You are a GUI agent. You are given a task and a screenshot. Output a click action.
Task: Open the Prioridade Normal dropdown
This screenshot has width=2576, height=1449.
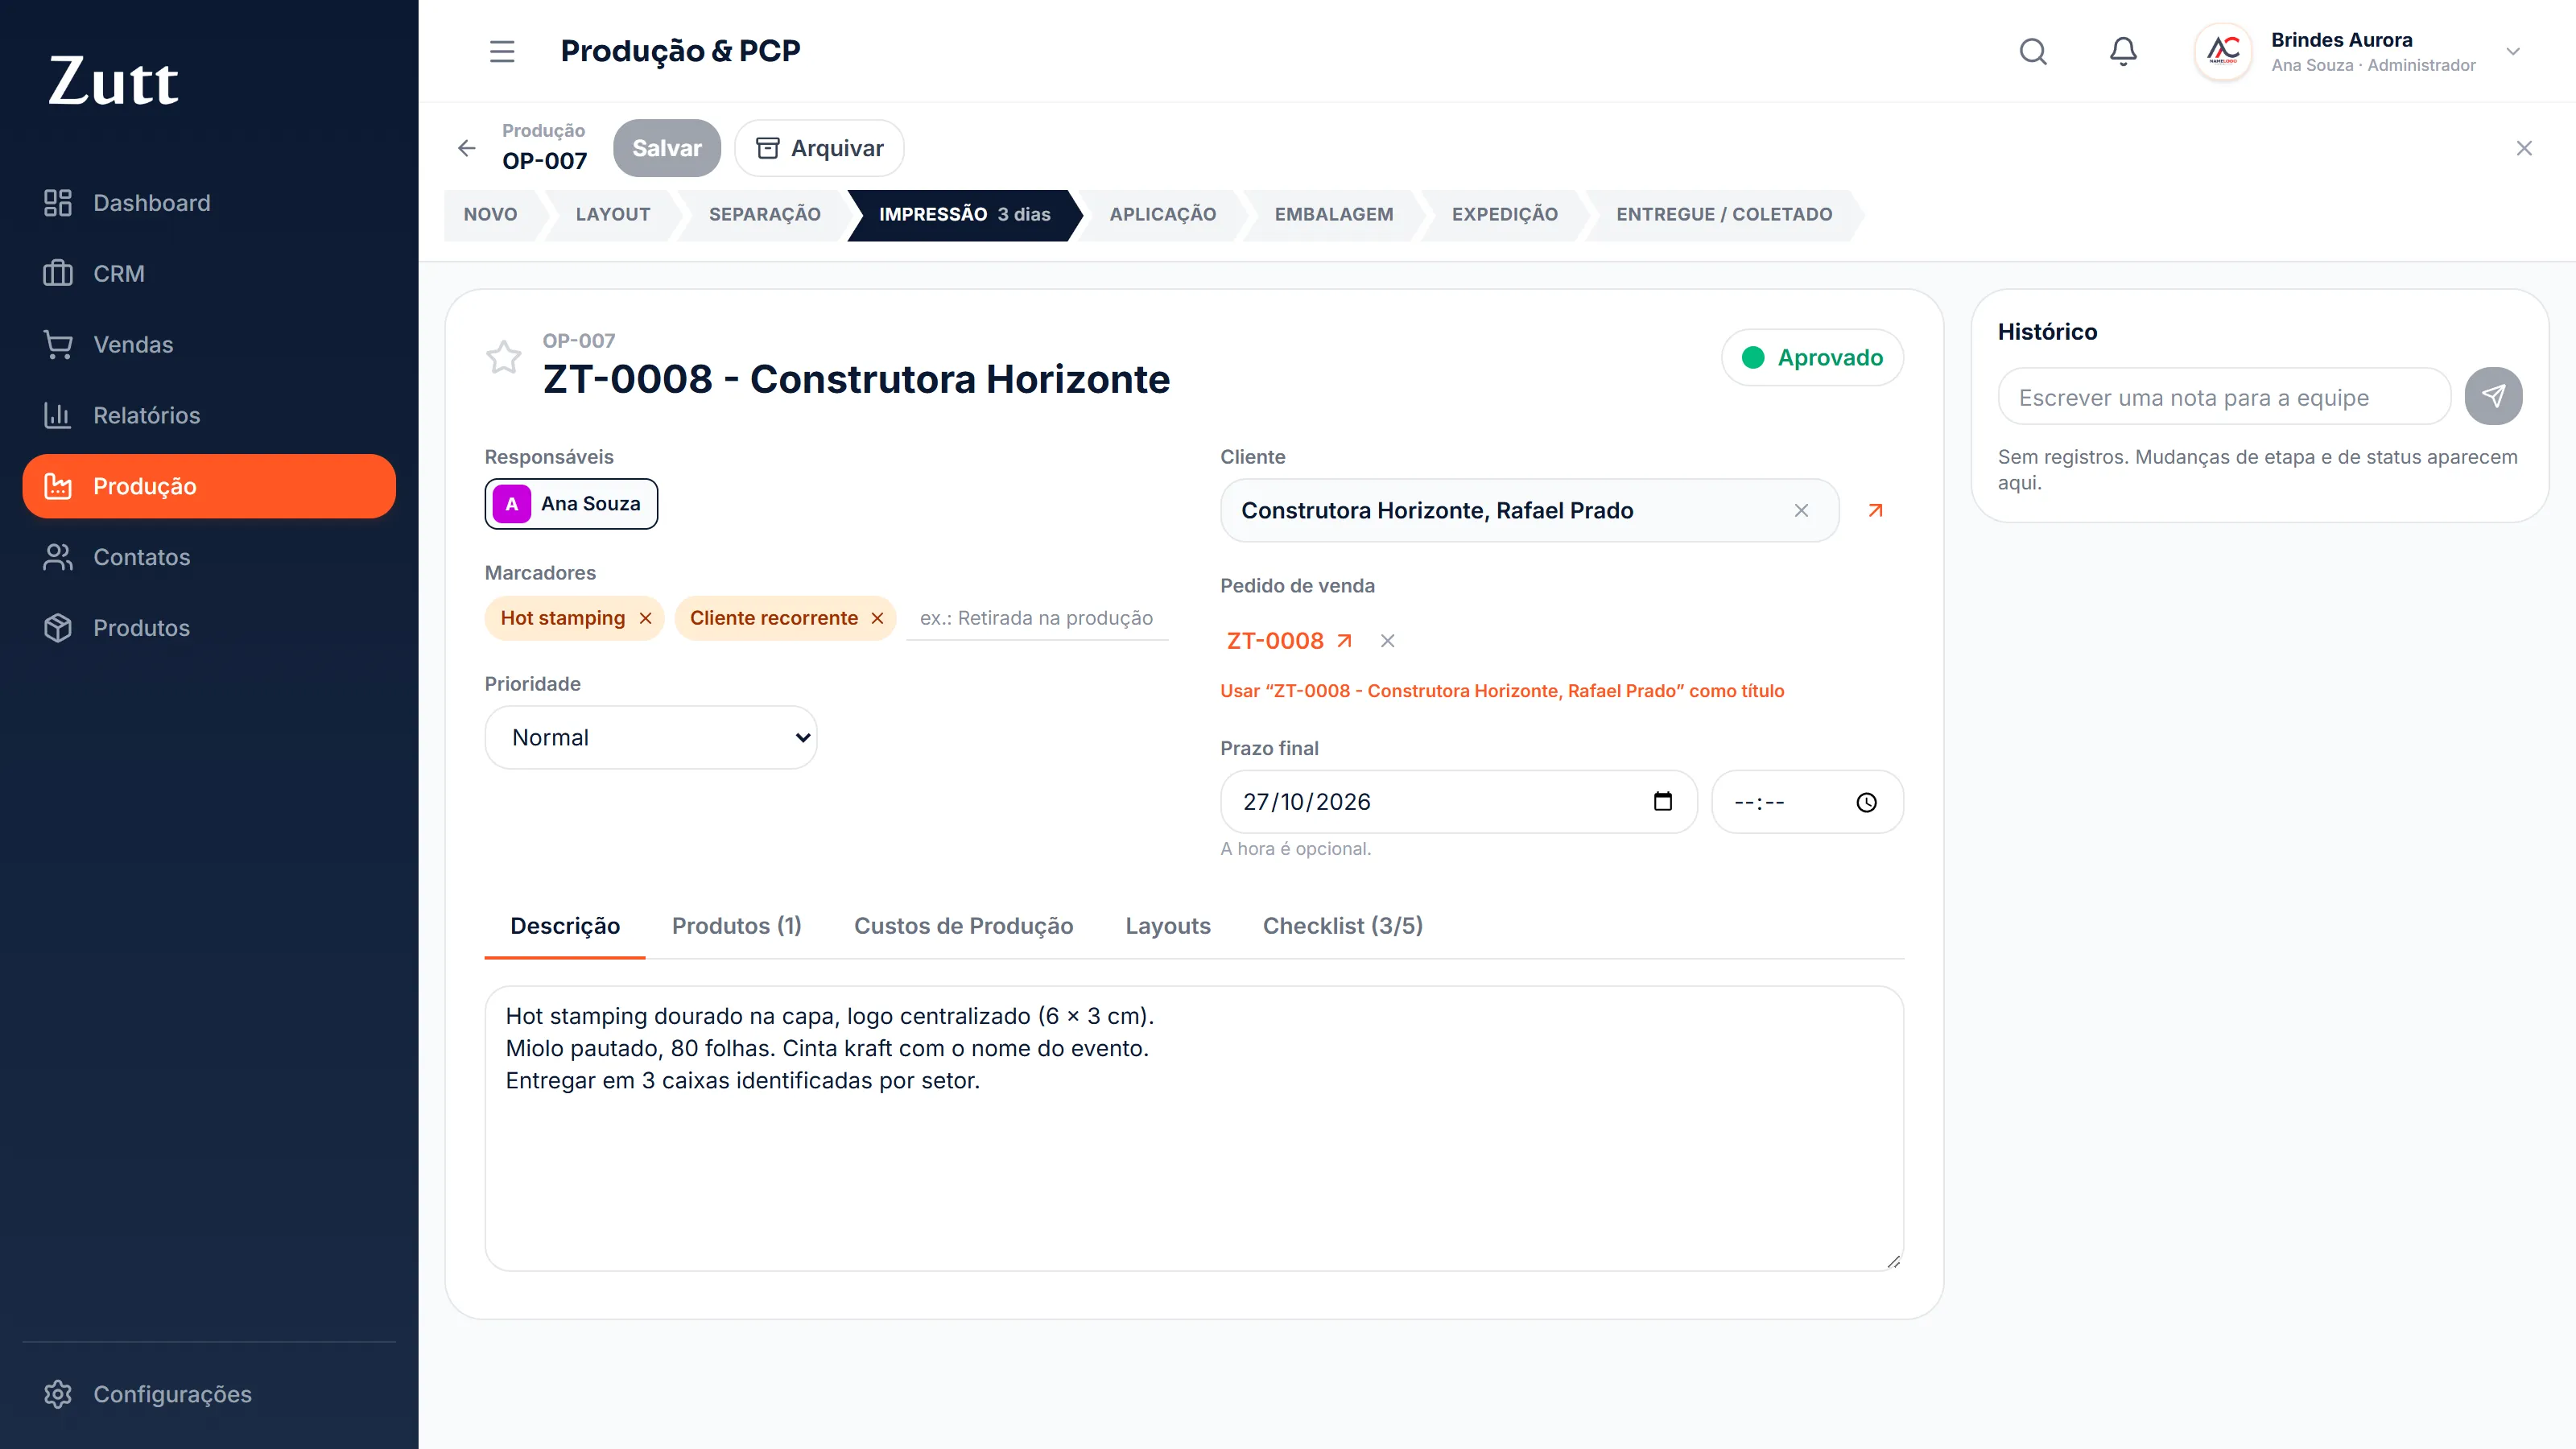tap(651, 738)
